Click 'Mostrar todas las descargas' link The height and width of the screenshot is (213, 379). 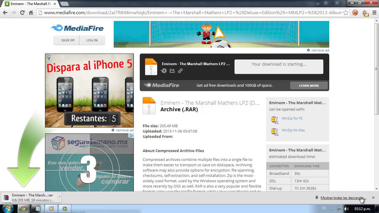(x=343, y=198)
